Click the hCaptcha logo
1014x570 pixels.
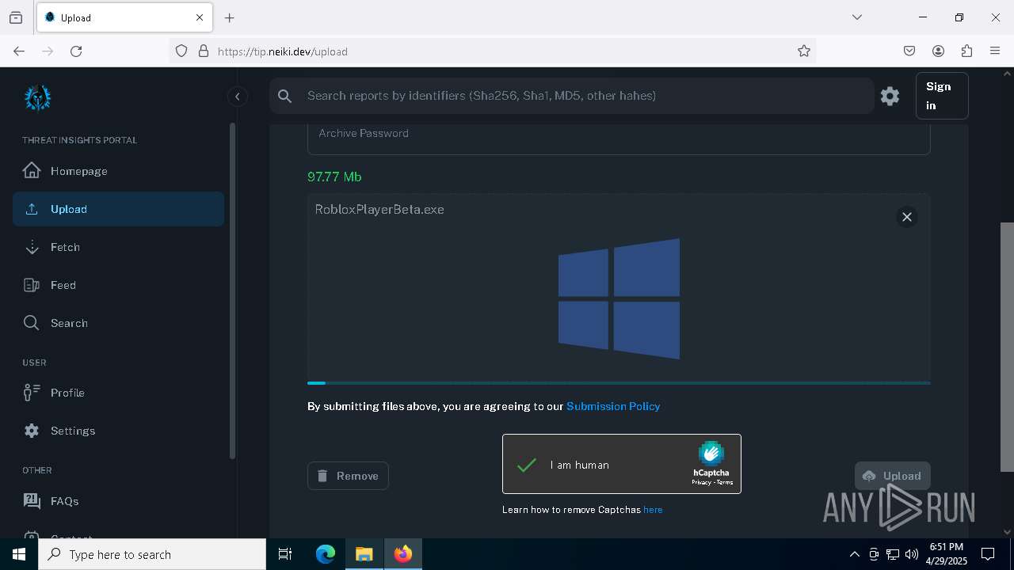point(711,454)
